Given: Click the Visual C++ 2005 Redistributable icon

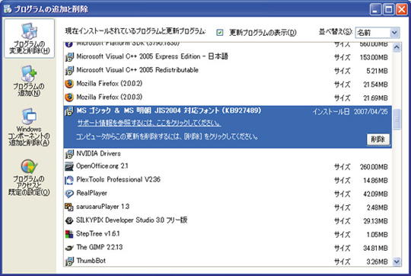Looking at the screenshot, I should 69,70.
